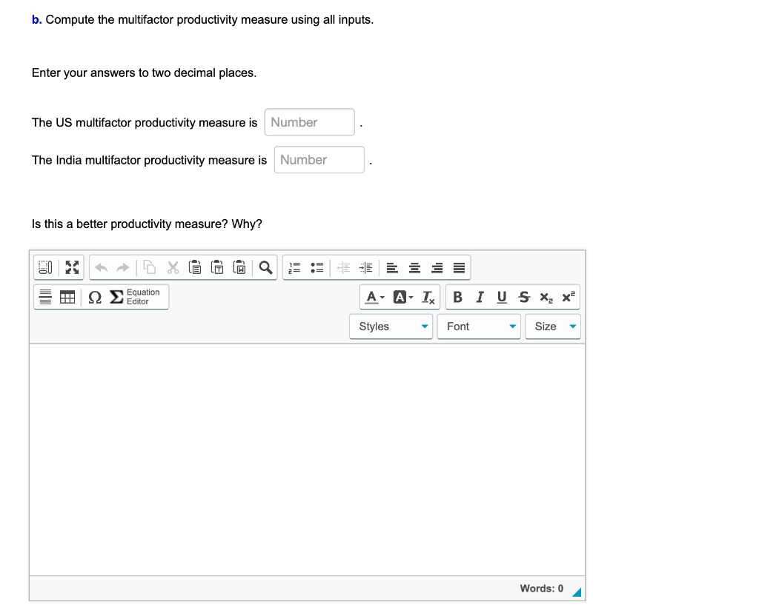Toggle superscript formatting
This screenshot has height=616, width=759.
569,297
